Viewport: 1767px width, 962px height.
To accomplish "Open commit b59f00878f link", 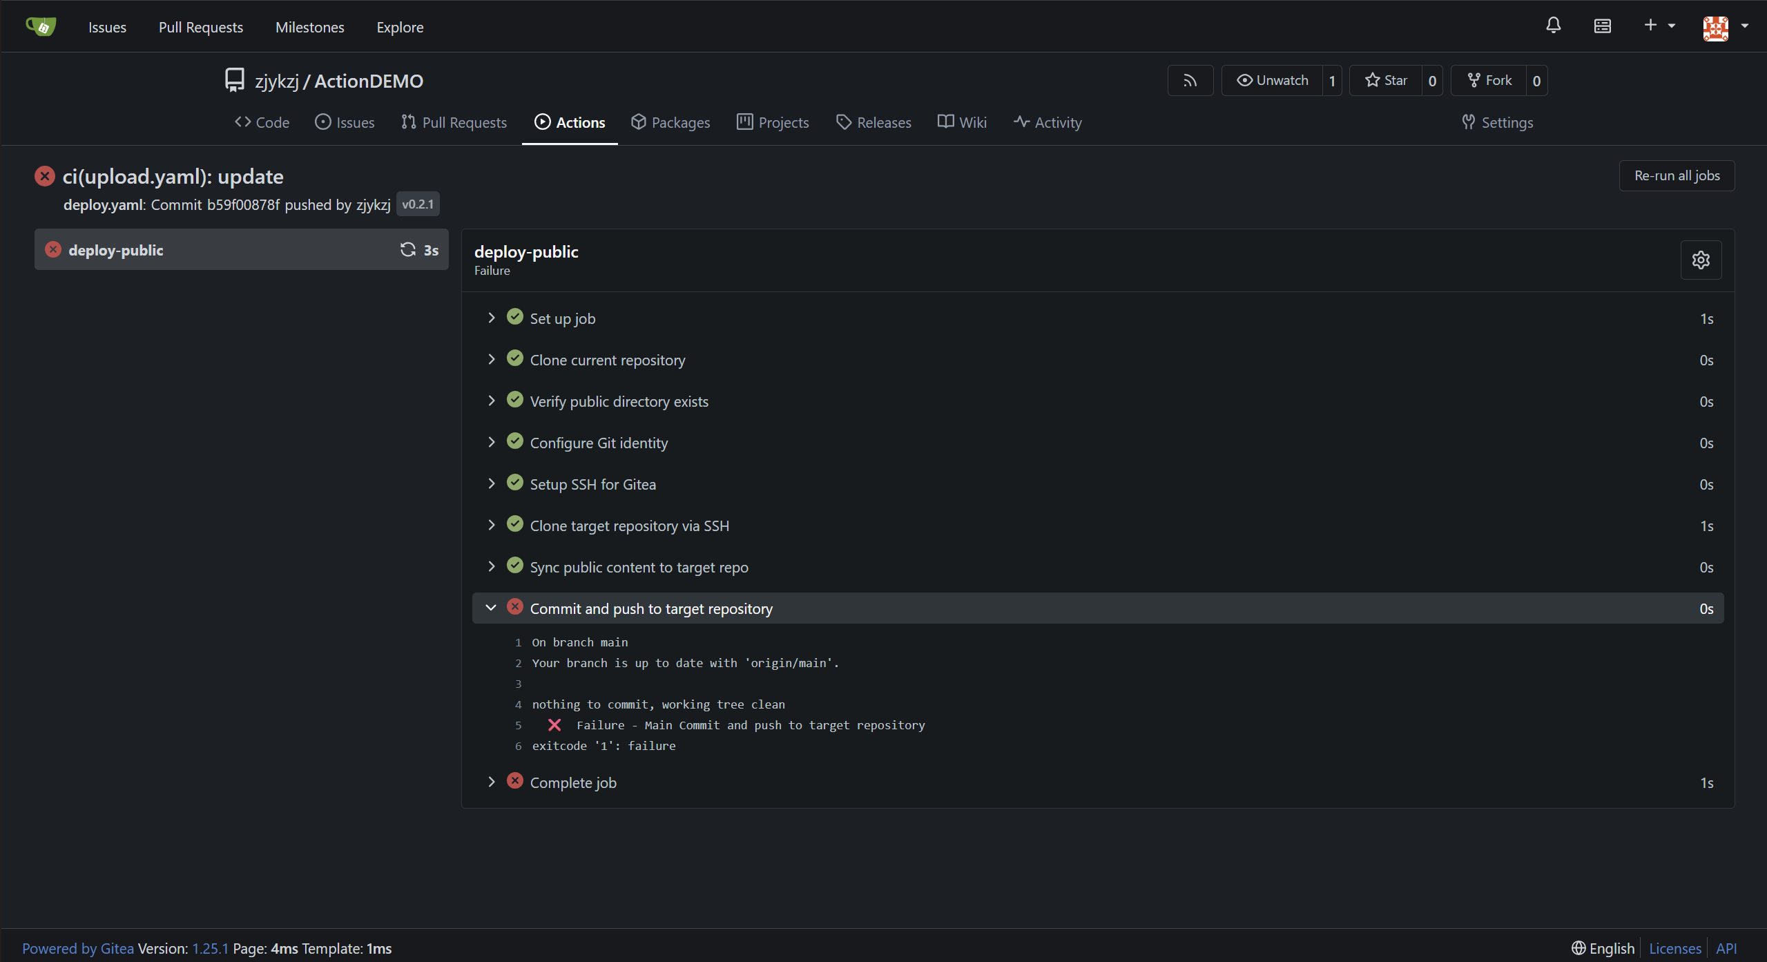I will [x=243, y=204].
